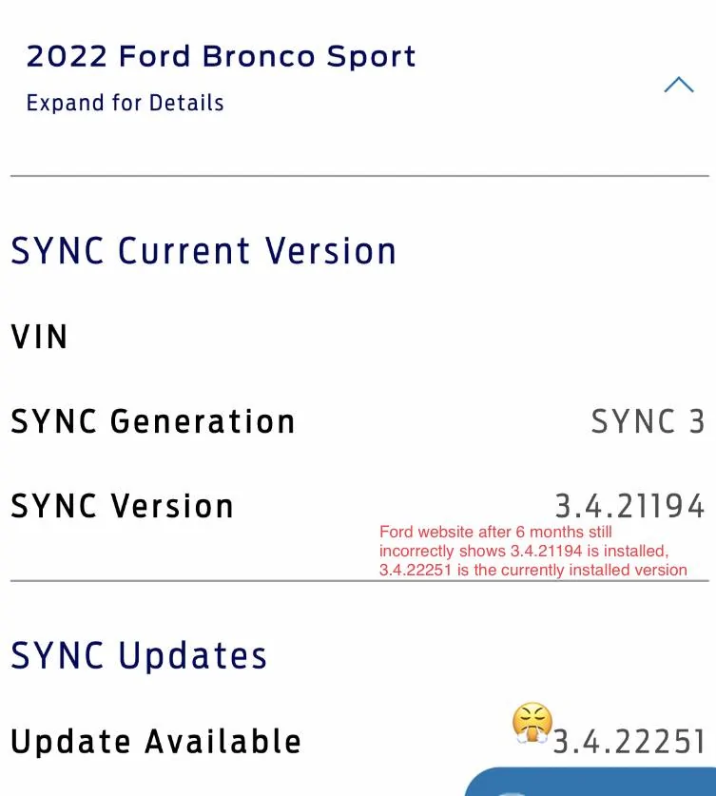Select the 3.4.21194 version number

tap(629, 506)
